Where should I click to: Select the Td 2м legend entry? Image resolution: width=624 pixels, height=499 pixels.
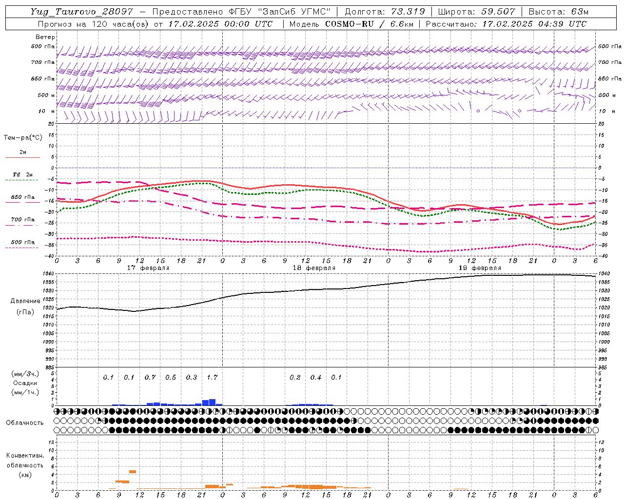coord(22,174)
